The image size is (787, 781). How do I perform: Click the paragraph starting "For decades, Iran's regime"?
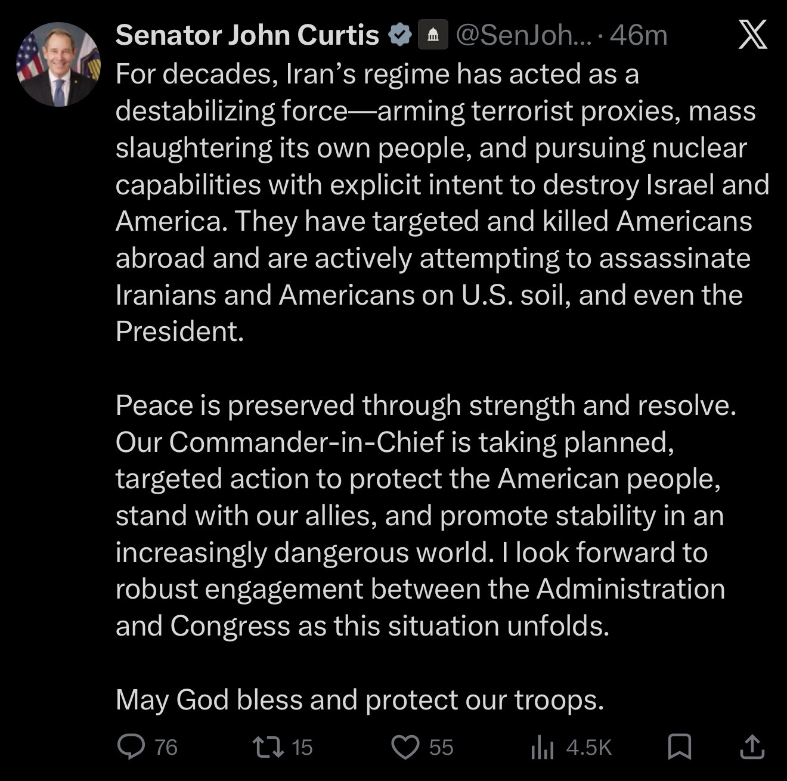coord(435,203)
